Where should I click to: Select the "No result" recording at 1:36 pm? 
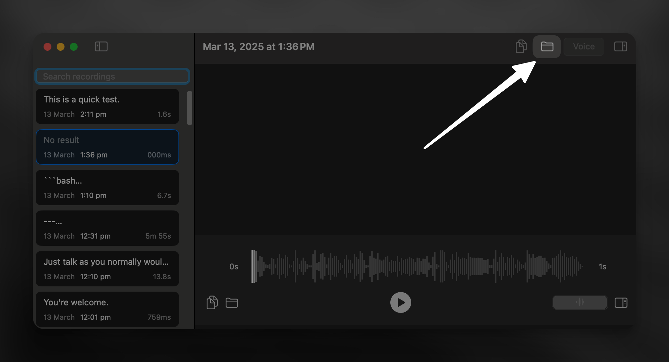[107, 147]
